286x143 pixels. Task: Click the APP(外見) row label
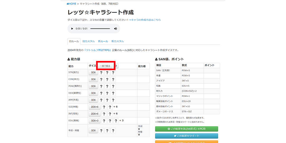[74, 100]
